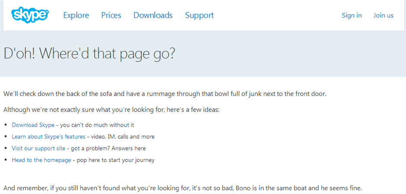Click the heading D'oh! Where'd that page go?
The width and height of the screenshot is (406, 194).
[90, 54]
